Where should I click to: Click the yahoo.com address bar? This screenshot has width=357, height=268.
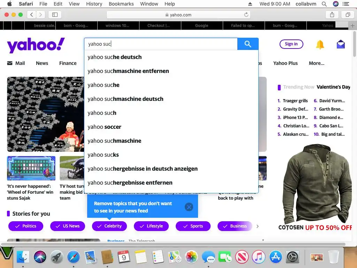point(178,15)
